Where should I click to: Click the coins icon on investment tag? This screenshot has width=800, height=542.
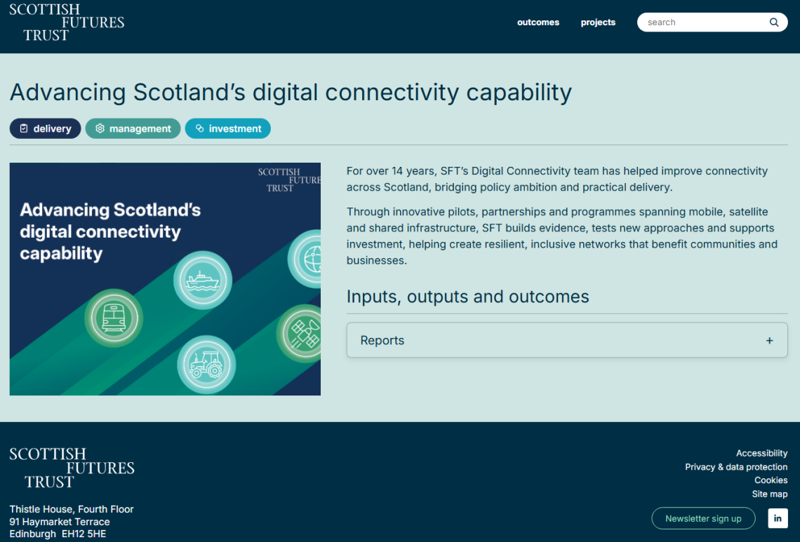(x=199, y=128)
